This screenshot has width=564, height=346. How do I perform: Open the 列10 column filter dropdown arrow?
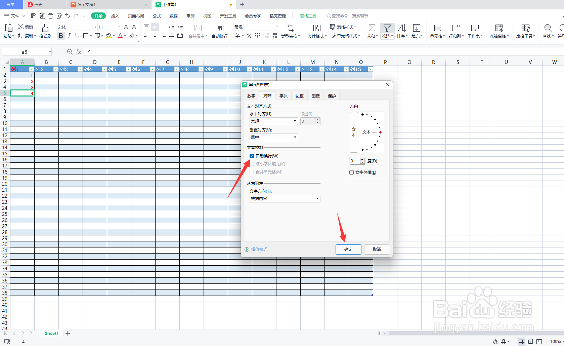tap(249, 69)
